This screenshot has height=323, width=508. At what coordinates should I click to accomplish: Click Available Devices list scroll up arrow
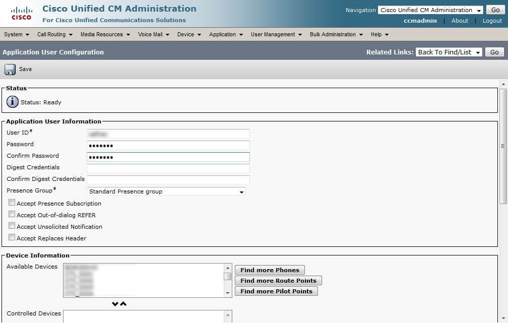point(228,268)
